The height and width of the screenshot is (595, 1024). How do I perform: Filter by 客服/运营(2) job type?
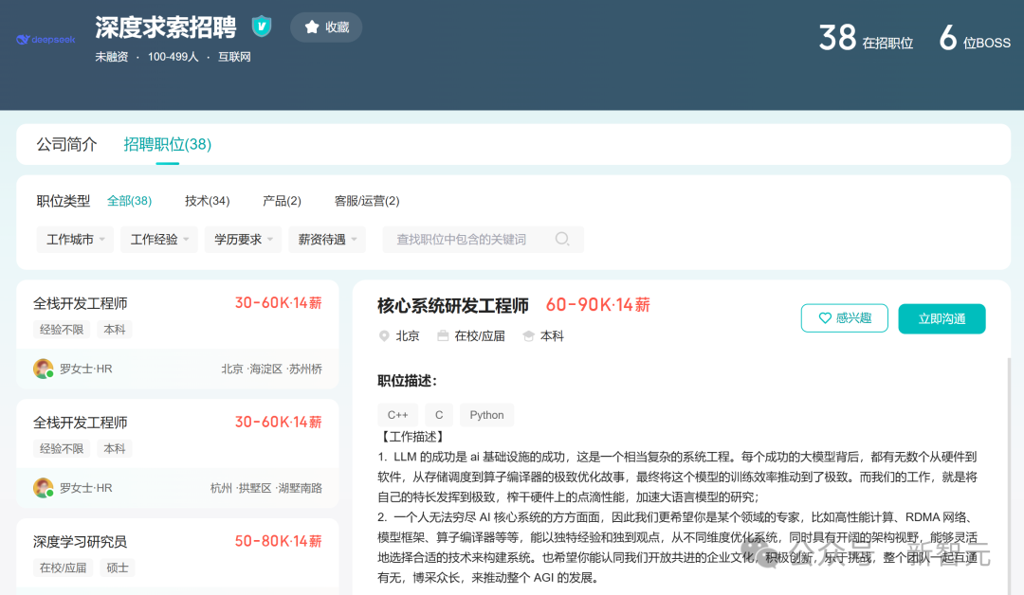(367, 201)
